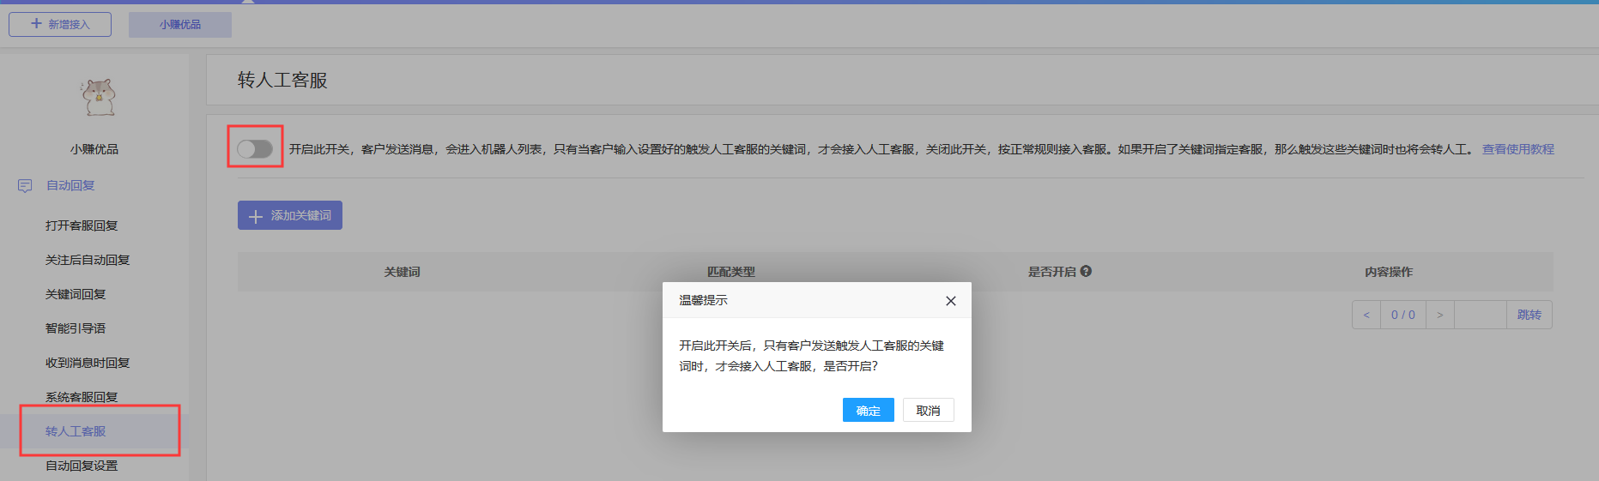Image resolution: width=1599 pixels, height=481 pixels.
Task: Switch to the 小赚优品 tab
Action: [180, 25]
